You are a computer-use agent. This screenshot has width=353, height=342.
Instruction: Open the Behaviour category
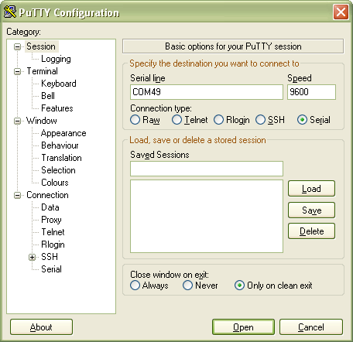coord(60,145)
